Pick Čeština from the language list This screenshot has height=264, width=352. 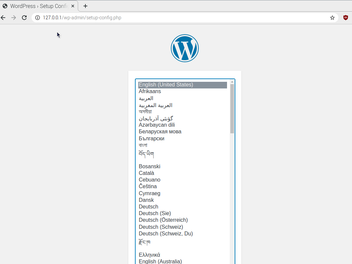tap(183, 186)
